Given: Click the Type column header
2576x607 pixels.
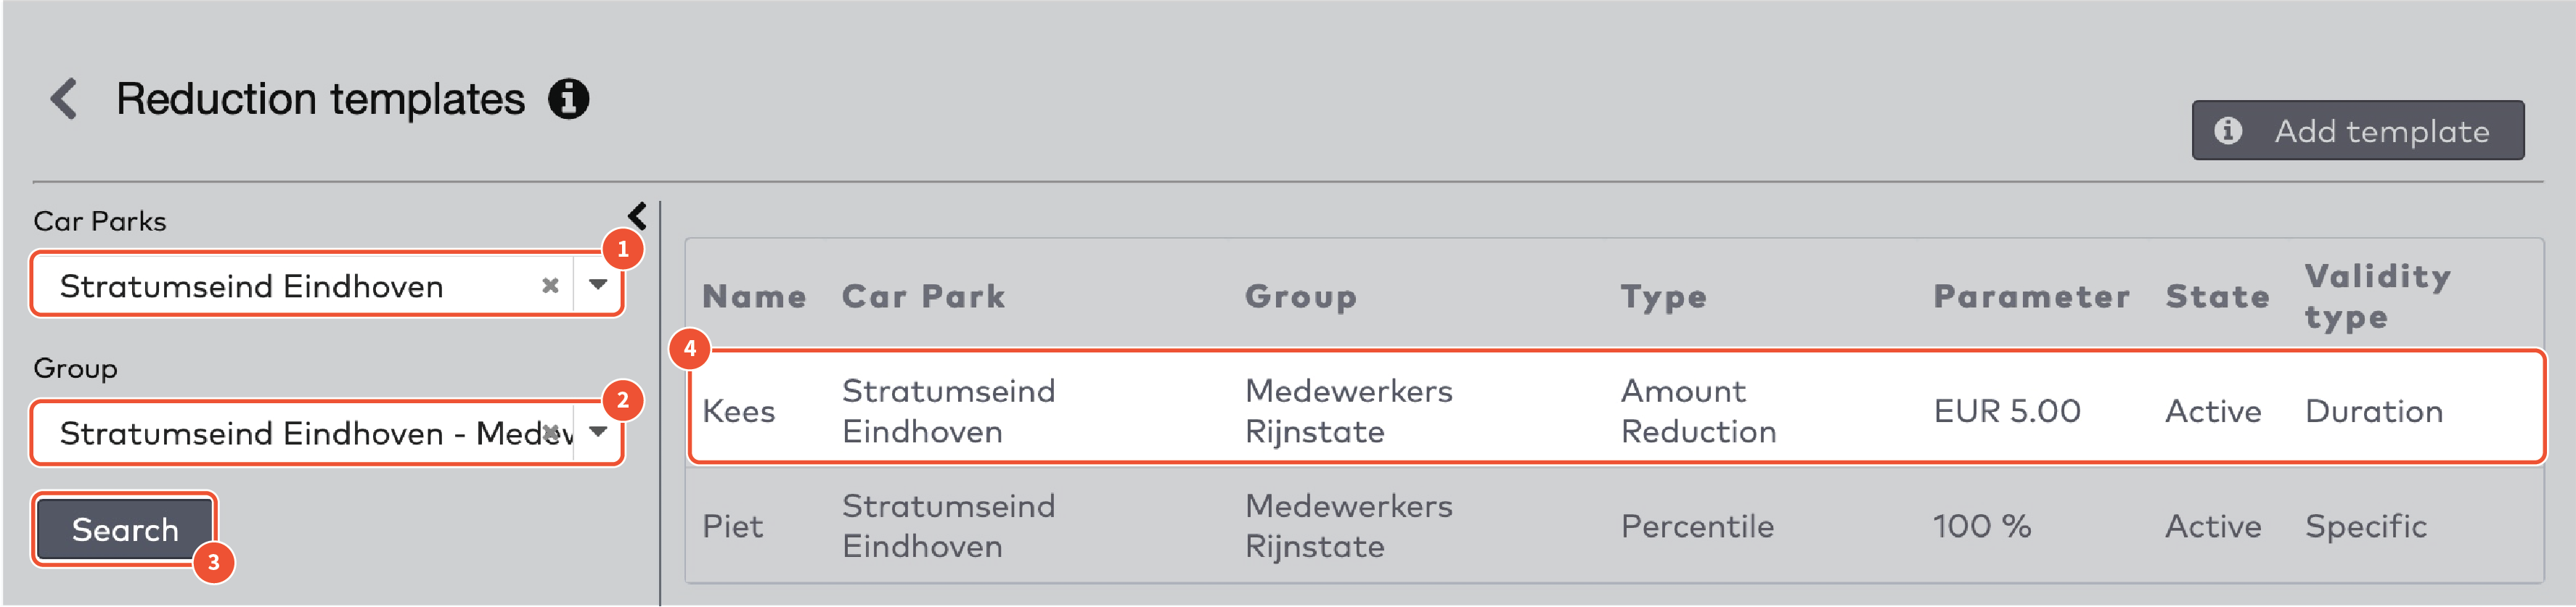Looking at the screenshot, I should [x=1663, y=297].
